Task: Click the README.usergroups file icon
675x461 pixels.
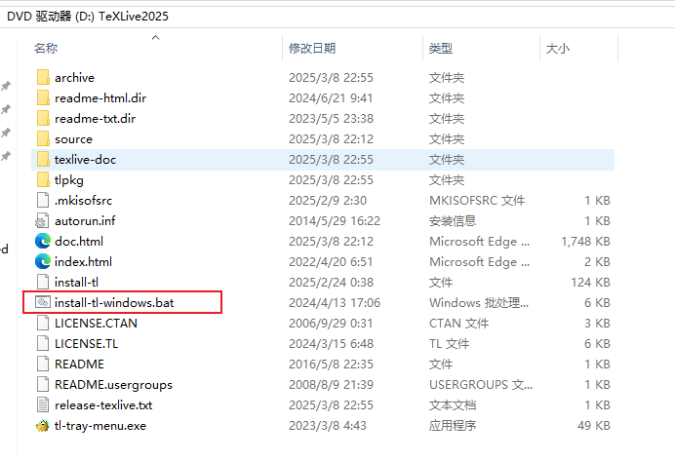Action: [43, 384]
